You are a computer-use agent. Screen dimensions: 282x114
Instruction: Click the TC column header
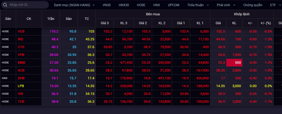[x=87, y=19]
